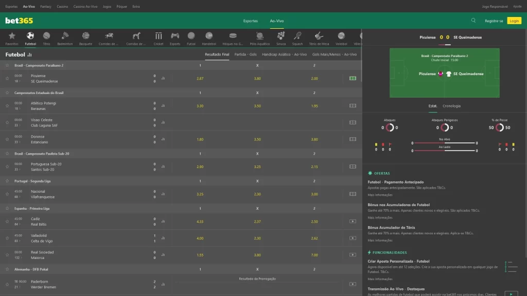Image resolution: width=527 pixels, height=296 pixels.
Task: Open Fantasy in the top menu
Action: [x=46, y=6]
